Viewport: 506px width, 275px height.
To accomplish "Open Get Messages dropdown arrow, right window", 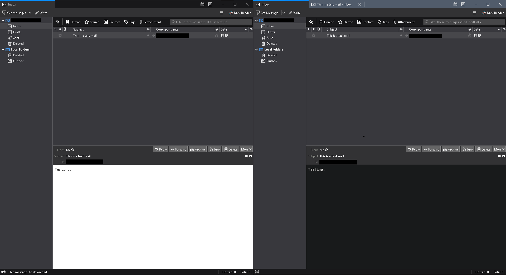I will [284, 13].
